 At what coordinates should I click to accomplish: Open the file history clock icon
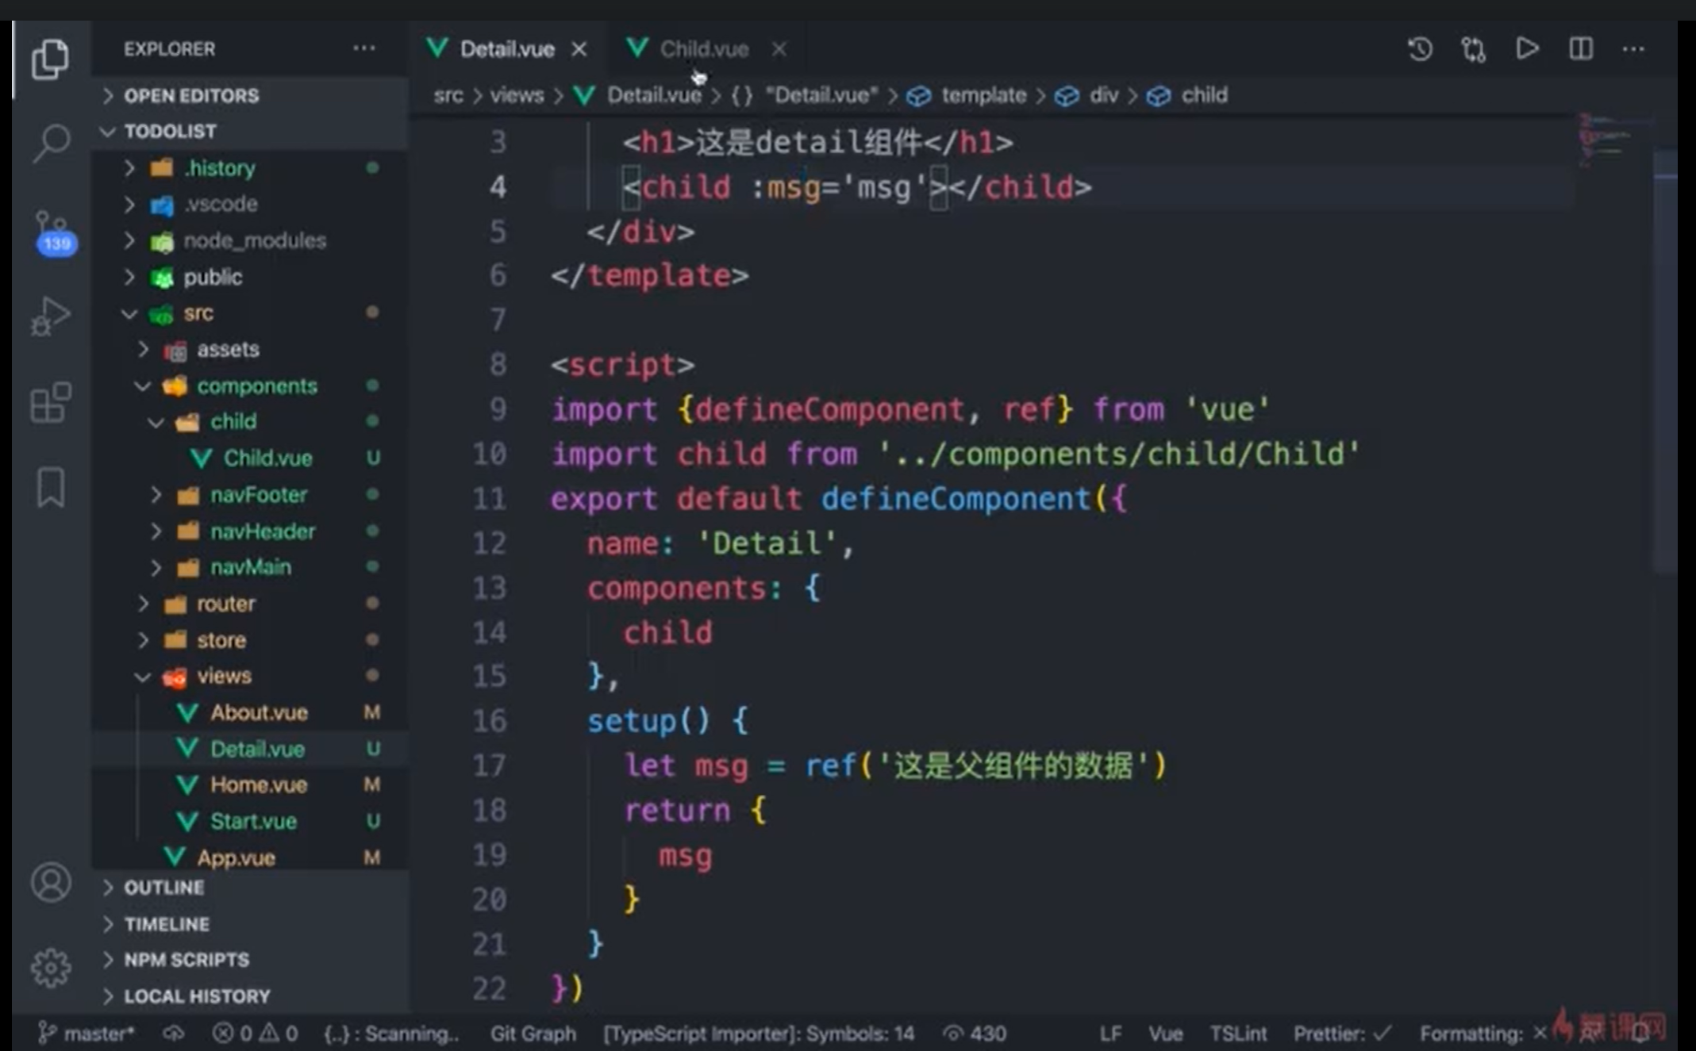(1420, 49)
